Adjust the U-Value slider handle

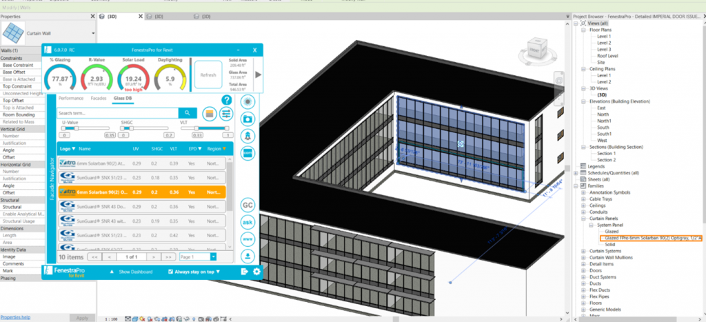pyautogui.click(x=77, y=128)
